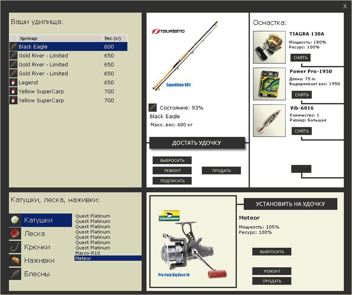
Task: Click the TIAGRA 130A reel thumbnail
Action: (269, 47)
